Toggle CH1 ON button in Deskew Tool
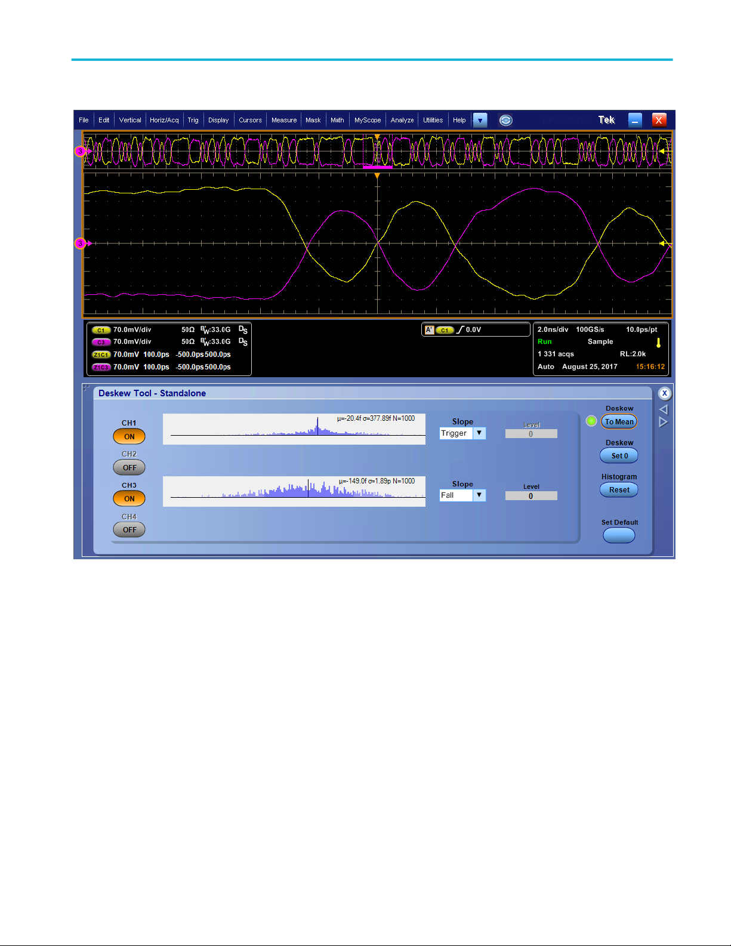This screenshot has width=731, height=946. pos(129,436)
